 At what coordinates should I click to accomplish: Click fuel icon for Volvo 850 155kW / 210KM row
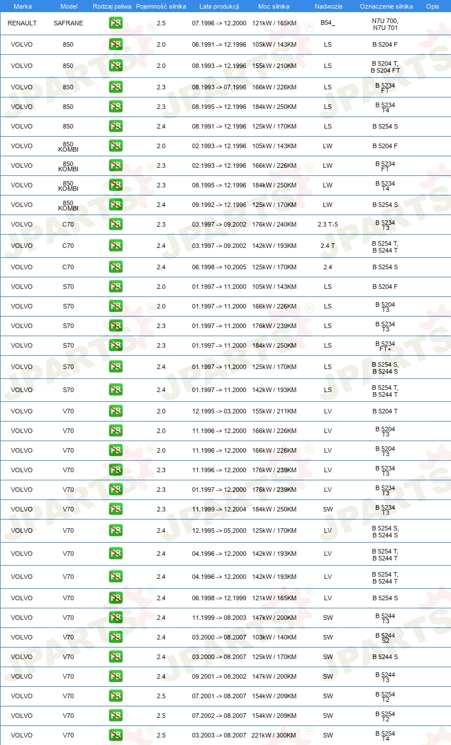115,66
